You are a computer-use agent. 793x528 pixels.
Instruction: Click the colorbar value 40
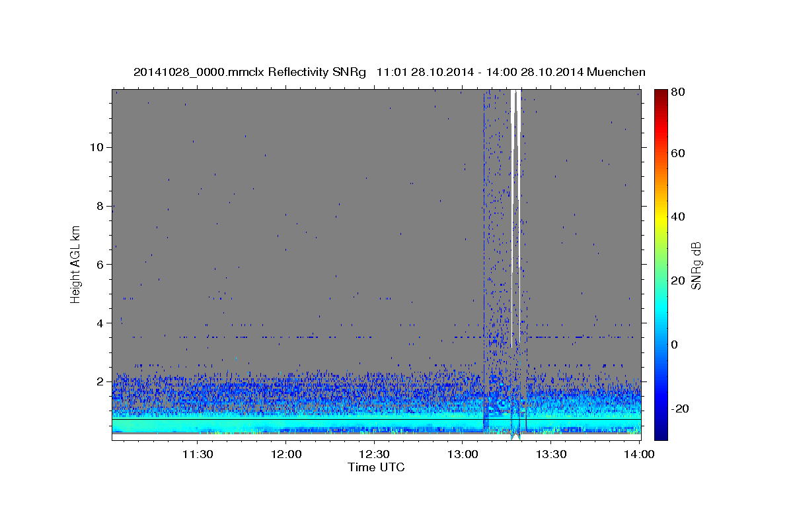click(x=677, y=216)
